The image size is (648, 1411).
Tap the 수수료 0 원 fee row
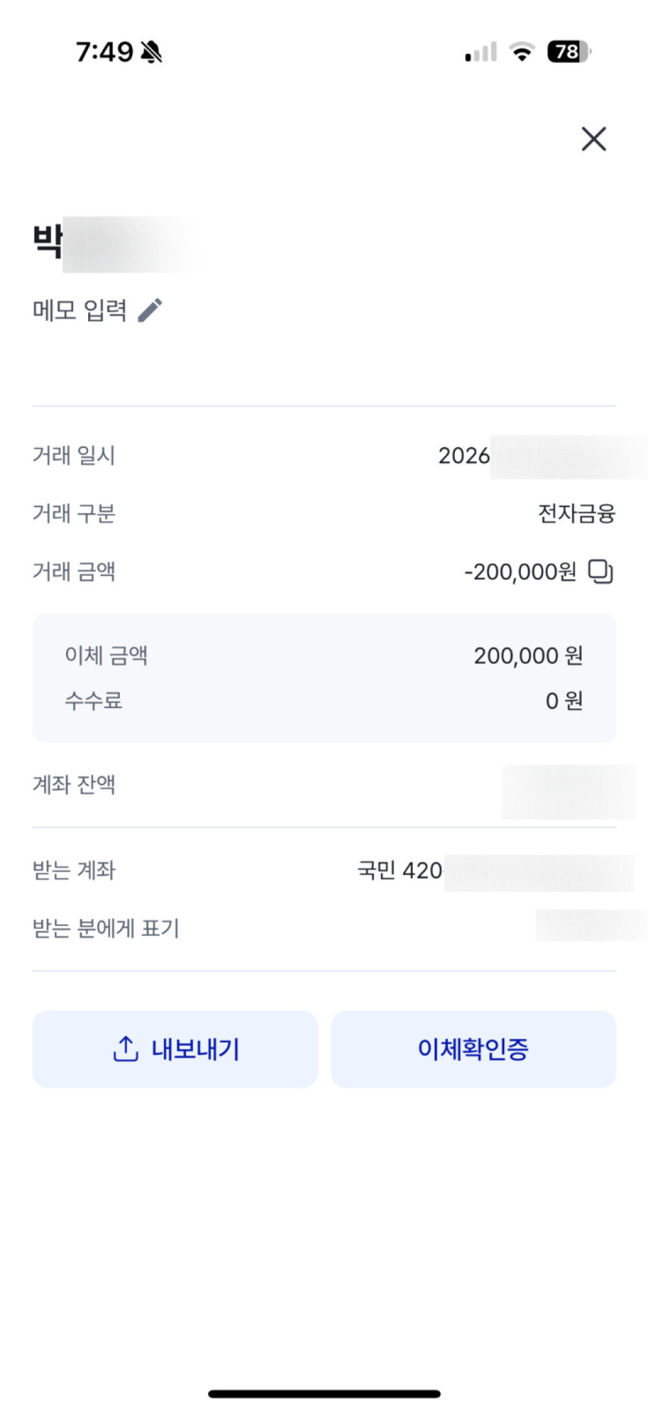(324, 701)
